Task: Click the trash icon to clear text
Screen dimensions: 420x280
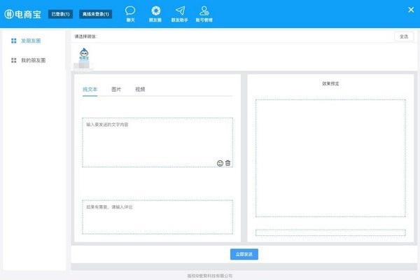Action: click(227, 163)
